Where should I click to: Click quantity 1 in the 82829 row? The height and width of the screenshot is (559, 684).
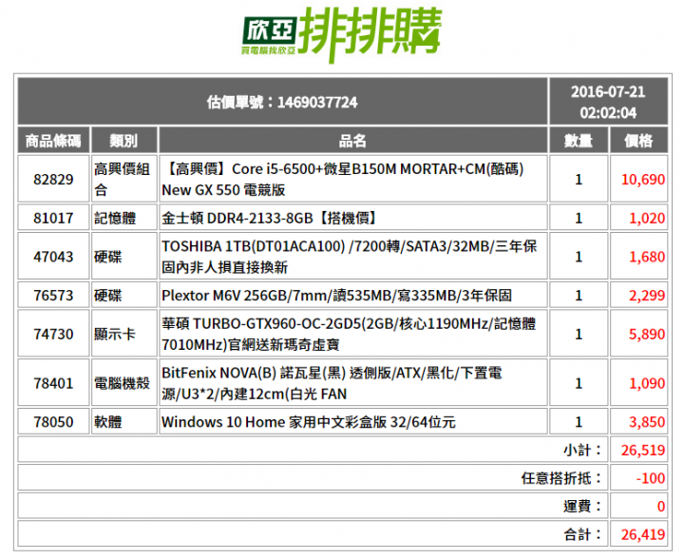point(579,180)
